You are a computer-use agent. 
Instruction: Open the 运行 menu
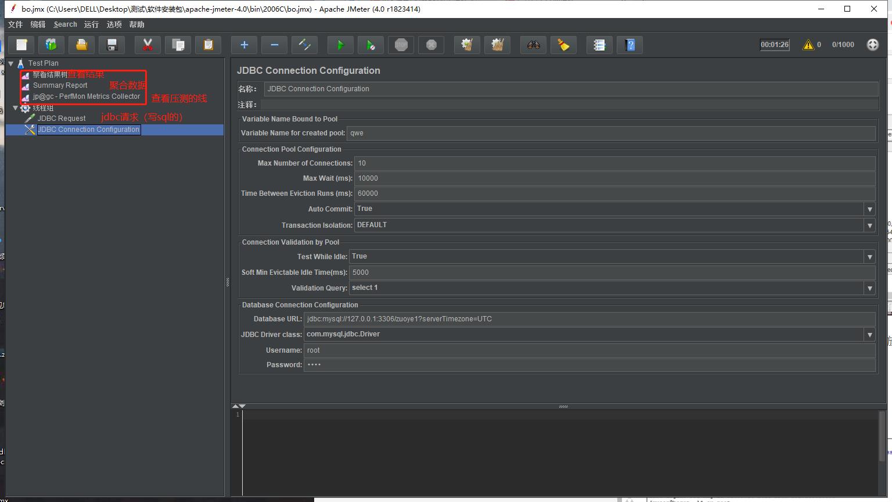91,24
